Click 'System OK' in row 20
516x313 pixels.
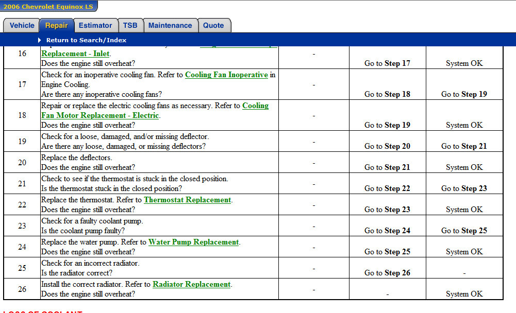(464, 167)
